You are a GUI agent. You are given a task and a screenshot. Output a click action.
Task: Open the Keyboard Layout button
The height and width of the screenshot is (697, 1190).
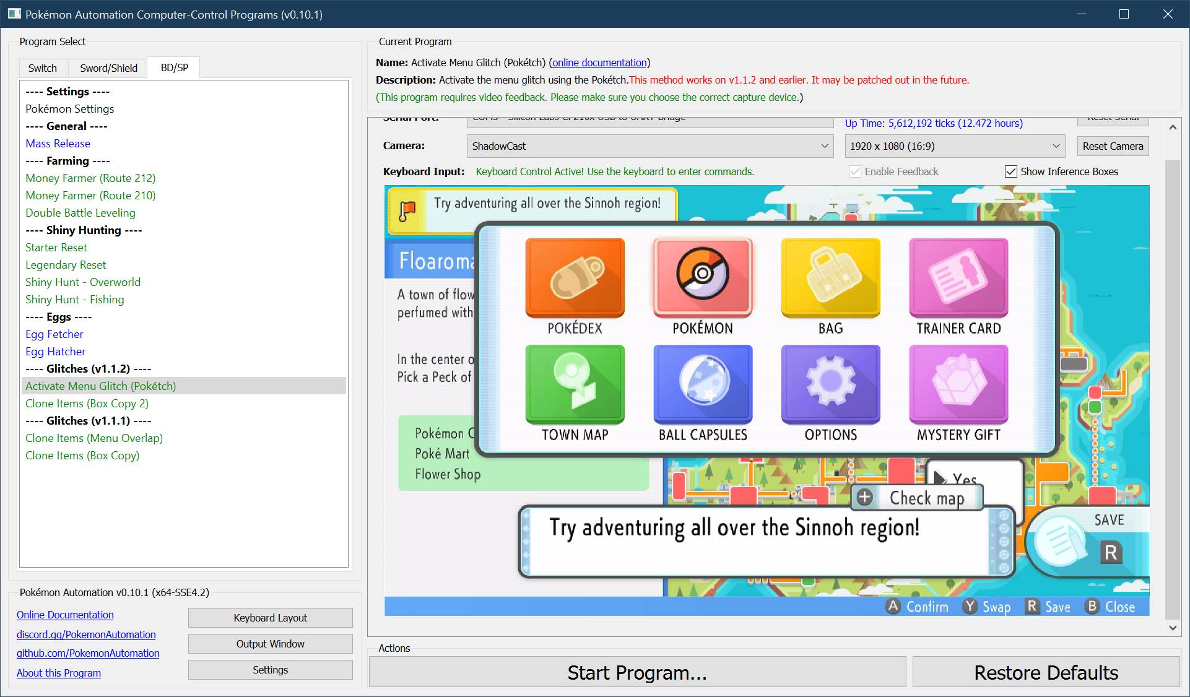click(270, 618)
